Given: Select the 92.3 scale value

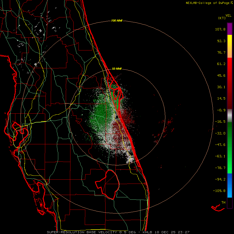Looking at the screenshot, I should coord(221,41).
